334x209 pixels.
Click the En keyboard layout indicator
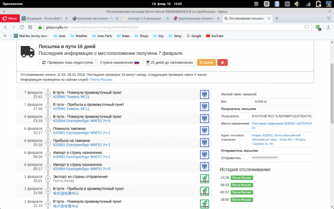287,4
